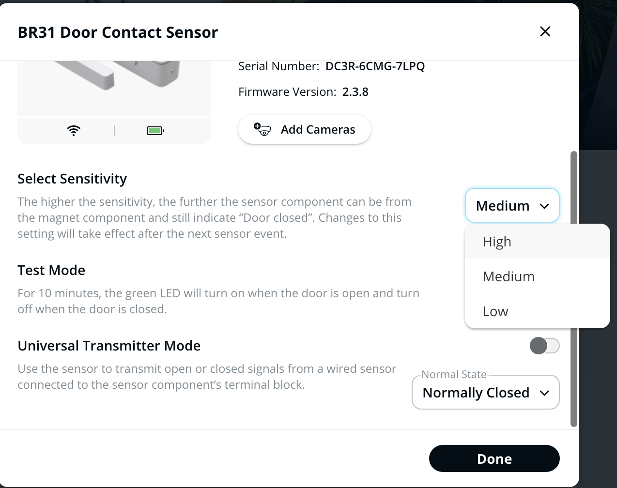Click the dialog's vertical scrollbar
The width and height of the screenshot is (617, 488).
[x=574, y=290]
